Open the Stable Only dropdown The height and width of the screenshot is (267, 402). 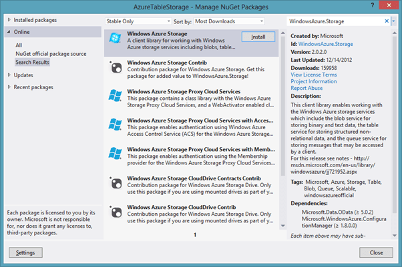click(132, 21)
